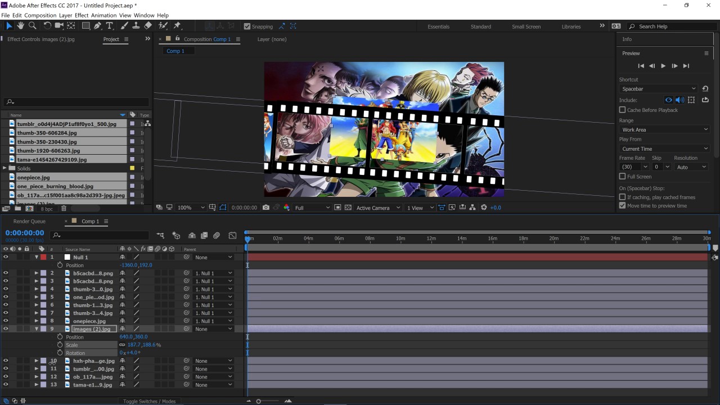Click the viewer snapshot camera icon
Viewport: 720px width, 405px height.
pyautogui.click(x=266, y=208)
